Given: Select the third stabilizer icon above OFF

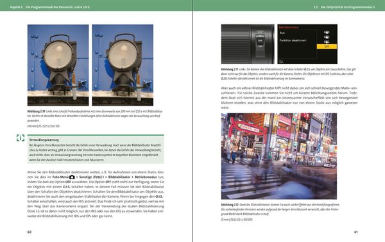Looking at the screenshot, I should tap(327, 42).
